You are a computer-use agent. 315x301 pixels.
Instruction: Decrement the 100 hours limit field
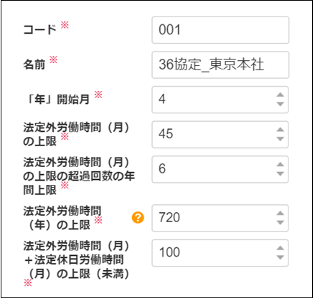point(280,257)
